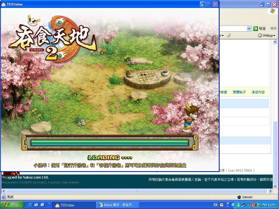Click the horned character sprite on the loading screen
This screenshot has height=209, width=279.
coord(190,118)
